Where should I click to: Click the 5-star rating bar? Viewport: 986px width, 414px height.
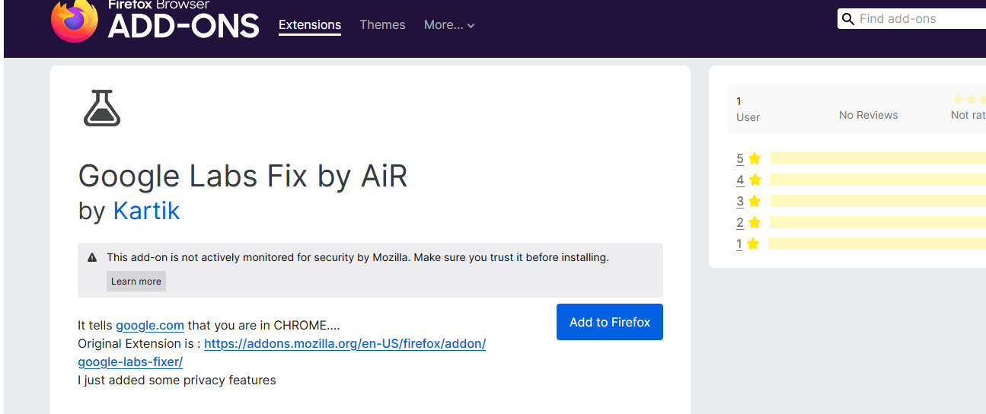coord(878,158)
